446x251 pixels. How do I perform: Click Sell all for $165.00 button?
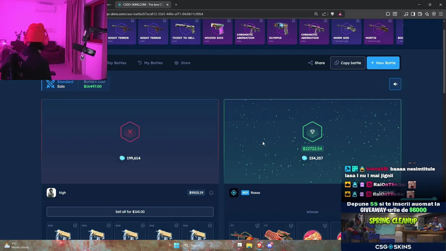pos(130,212)
